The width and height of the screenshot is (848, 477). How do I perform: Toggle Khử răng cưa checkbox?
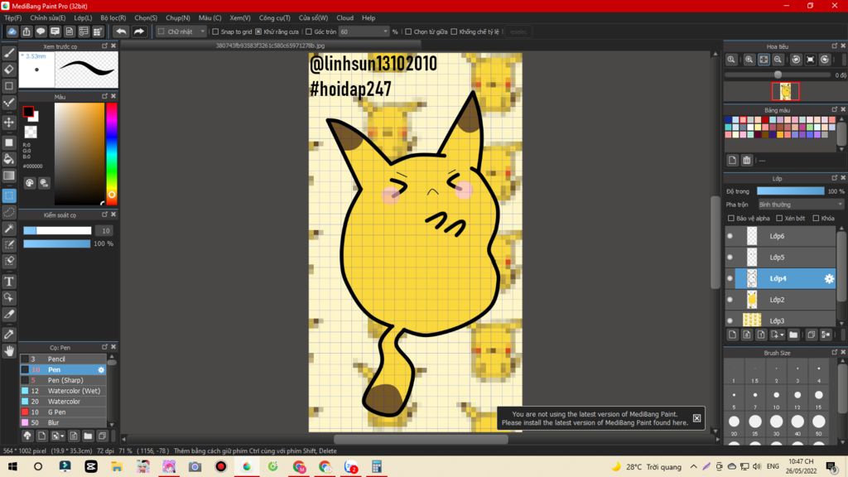258,32
